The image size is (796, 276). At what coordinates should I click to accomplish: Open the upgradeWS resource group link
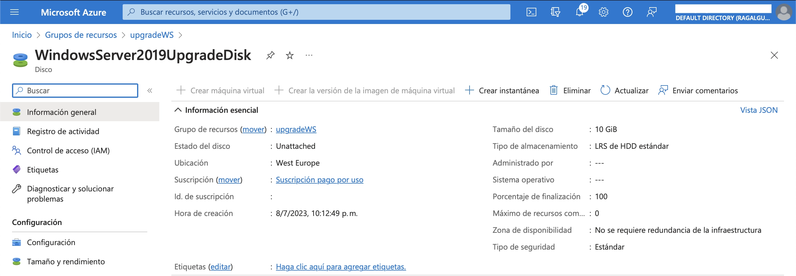(x=296, y=129)
